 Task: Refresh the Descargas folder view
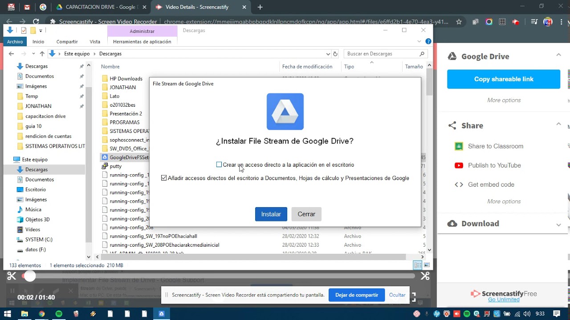(x=335, y=54)
